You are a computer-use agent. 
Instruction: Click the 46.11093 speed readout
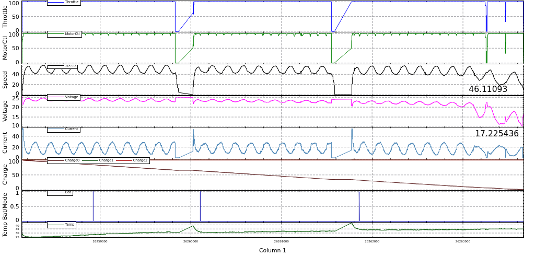(488, 89)
